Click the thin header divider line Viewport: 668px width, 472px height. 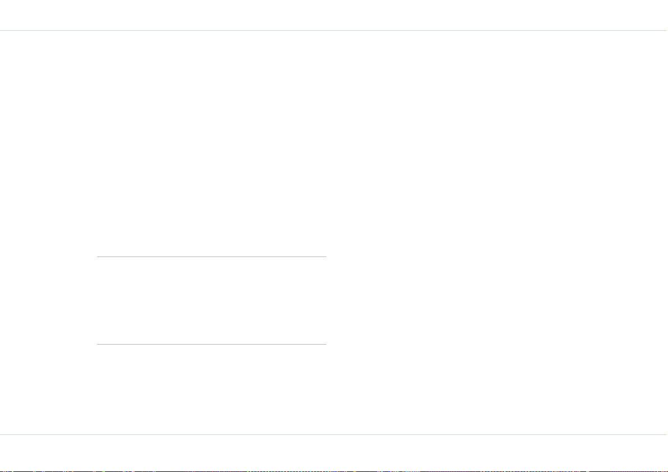coord(334,31)
